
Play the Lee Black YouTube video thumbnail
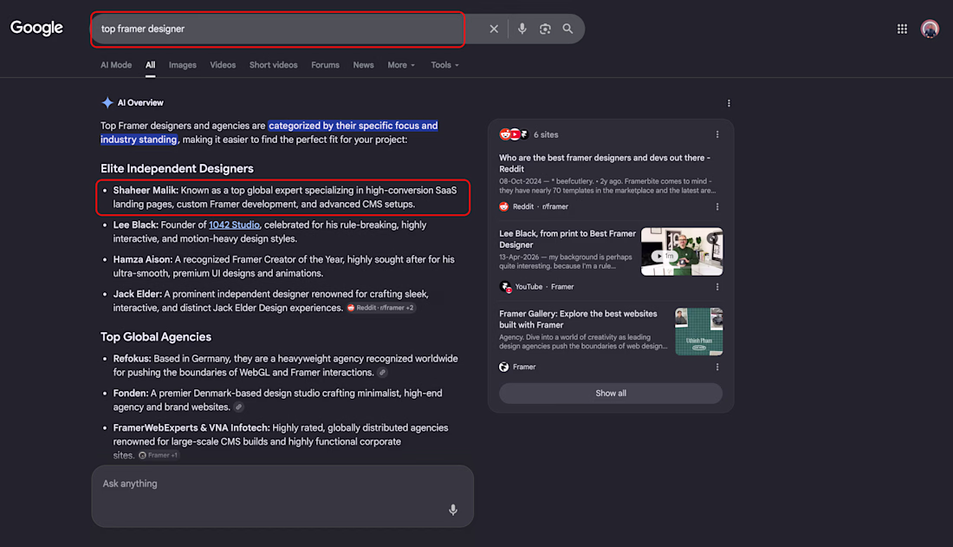pyautogui.click(x=682, y=251)
